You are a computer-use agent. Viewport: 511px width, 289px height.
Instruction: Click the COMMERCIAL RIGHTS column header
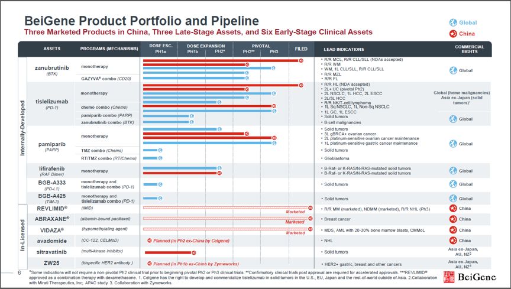tap(469, 49)
